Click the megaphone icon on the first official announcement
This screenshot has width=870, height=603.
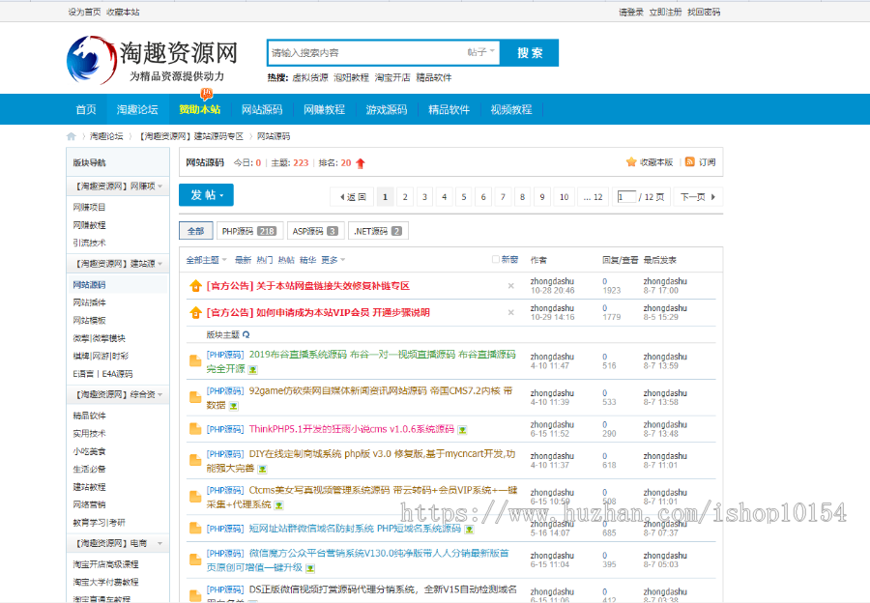pos(194,285)
